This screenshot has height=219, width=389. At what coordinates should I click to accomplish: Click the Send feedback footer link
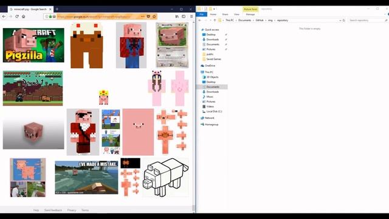tap(53, 210)
